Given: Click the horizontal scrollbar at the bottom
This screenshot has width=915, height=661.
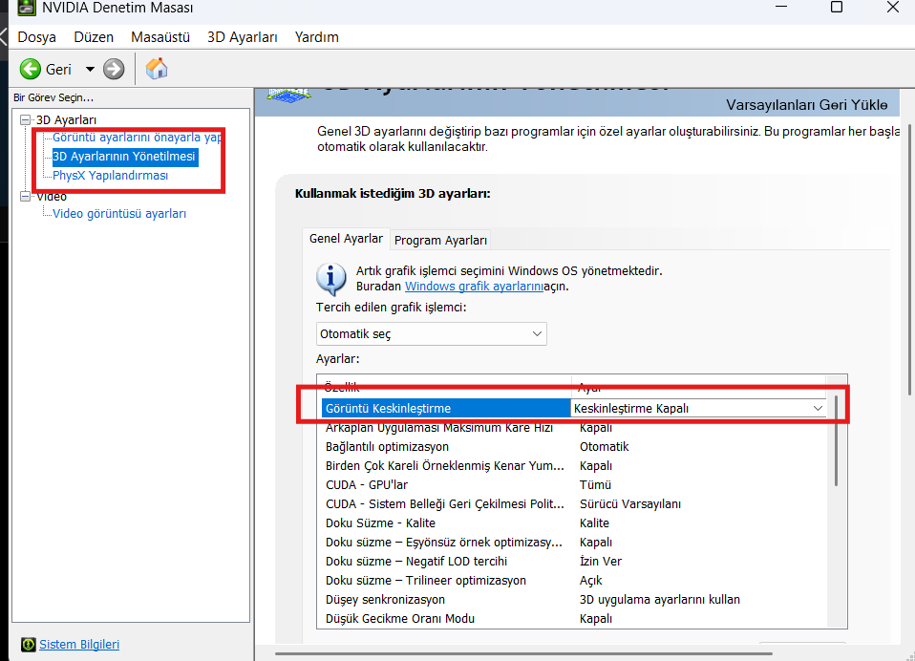Looking at the screenshot, I should tap(523, 654).
